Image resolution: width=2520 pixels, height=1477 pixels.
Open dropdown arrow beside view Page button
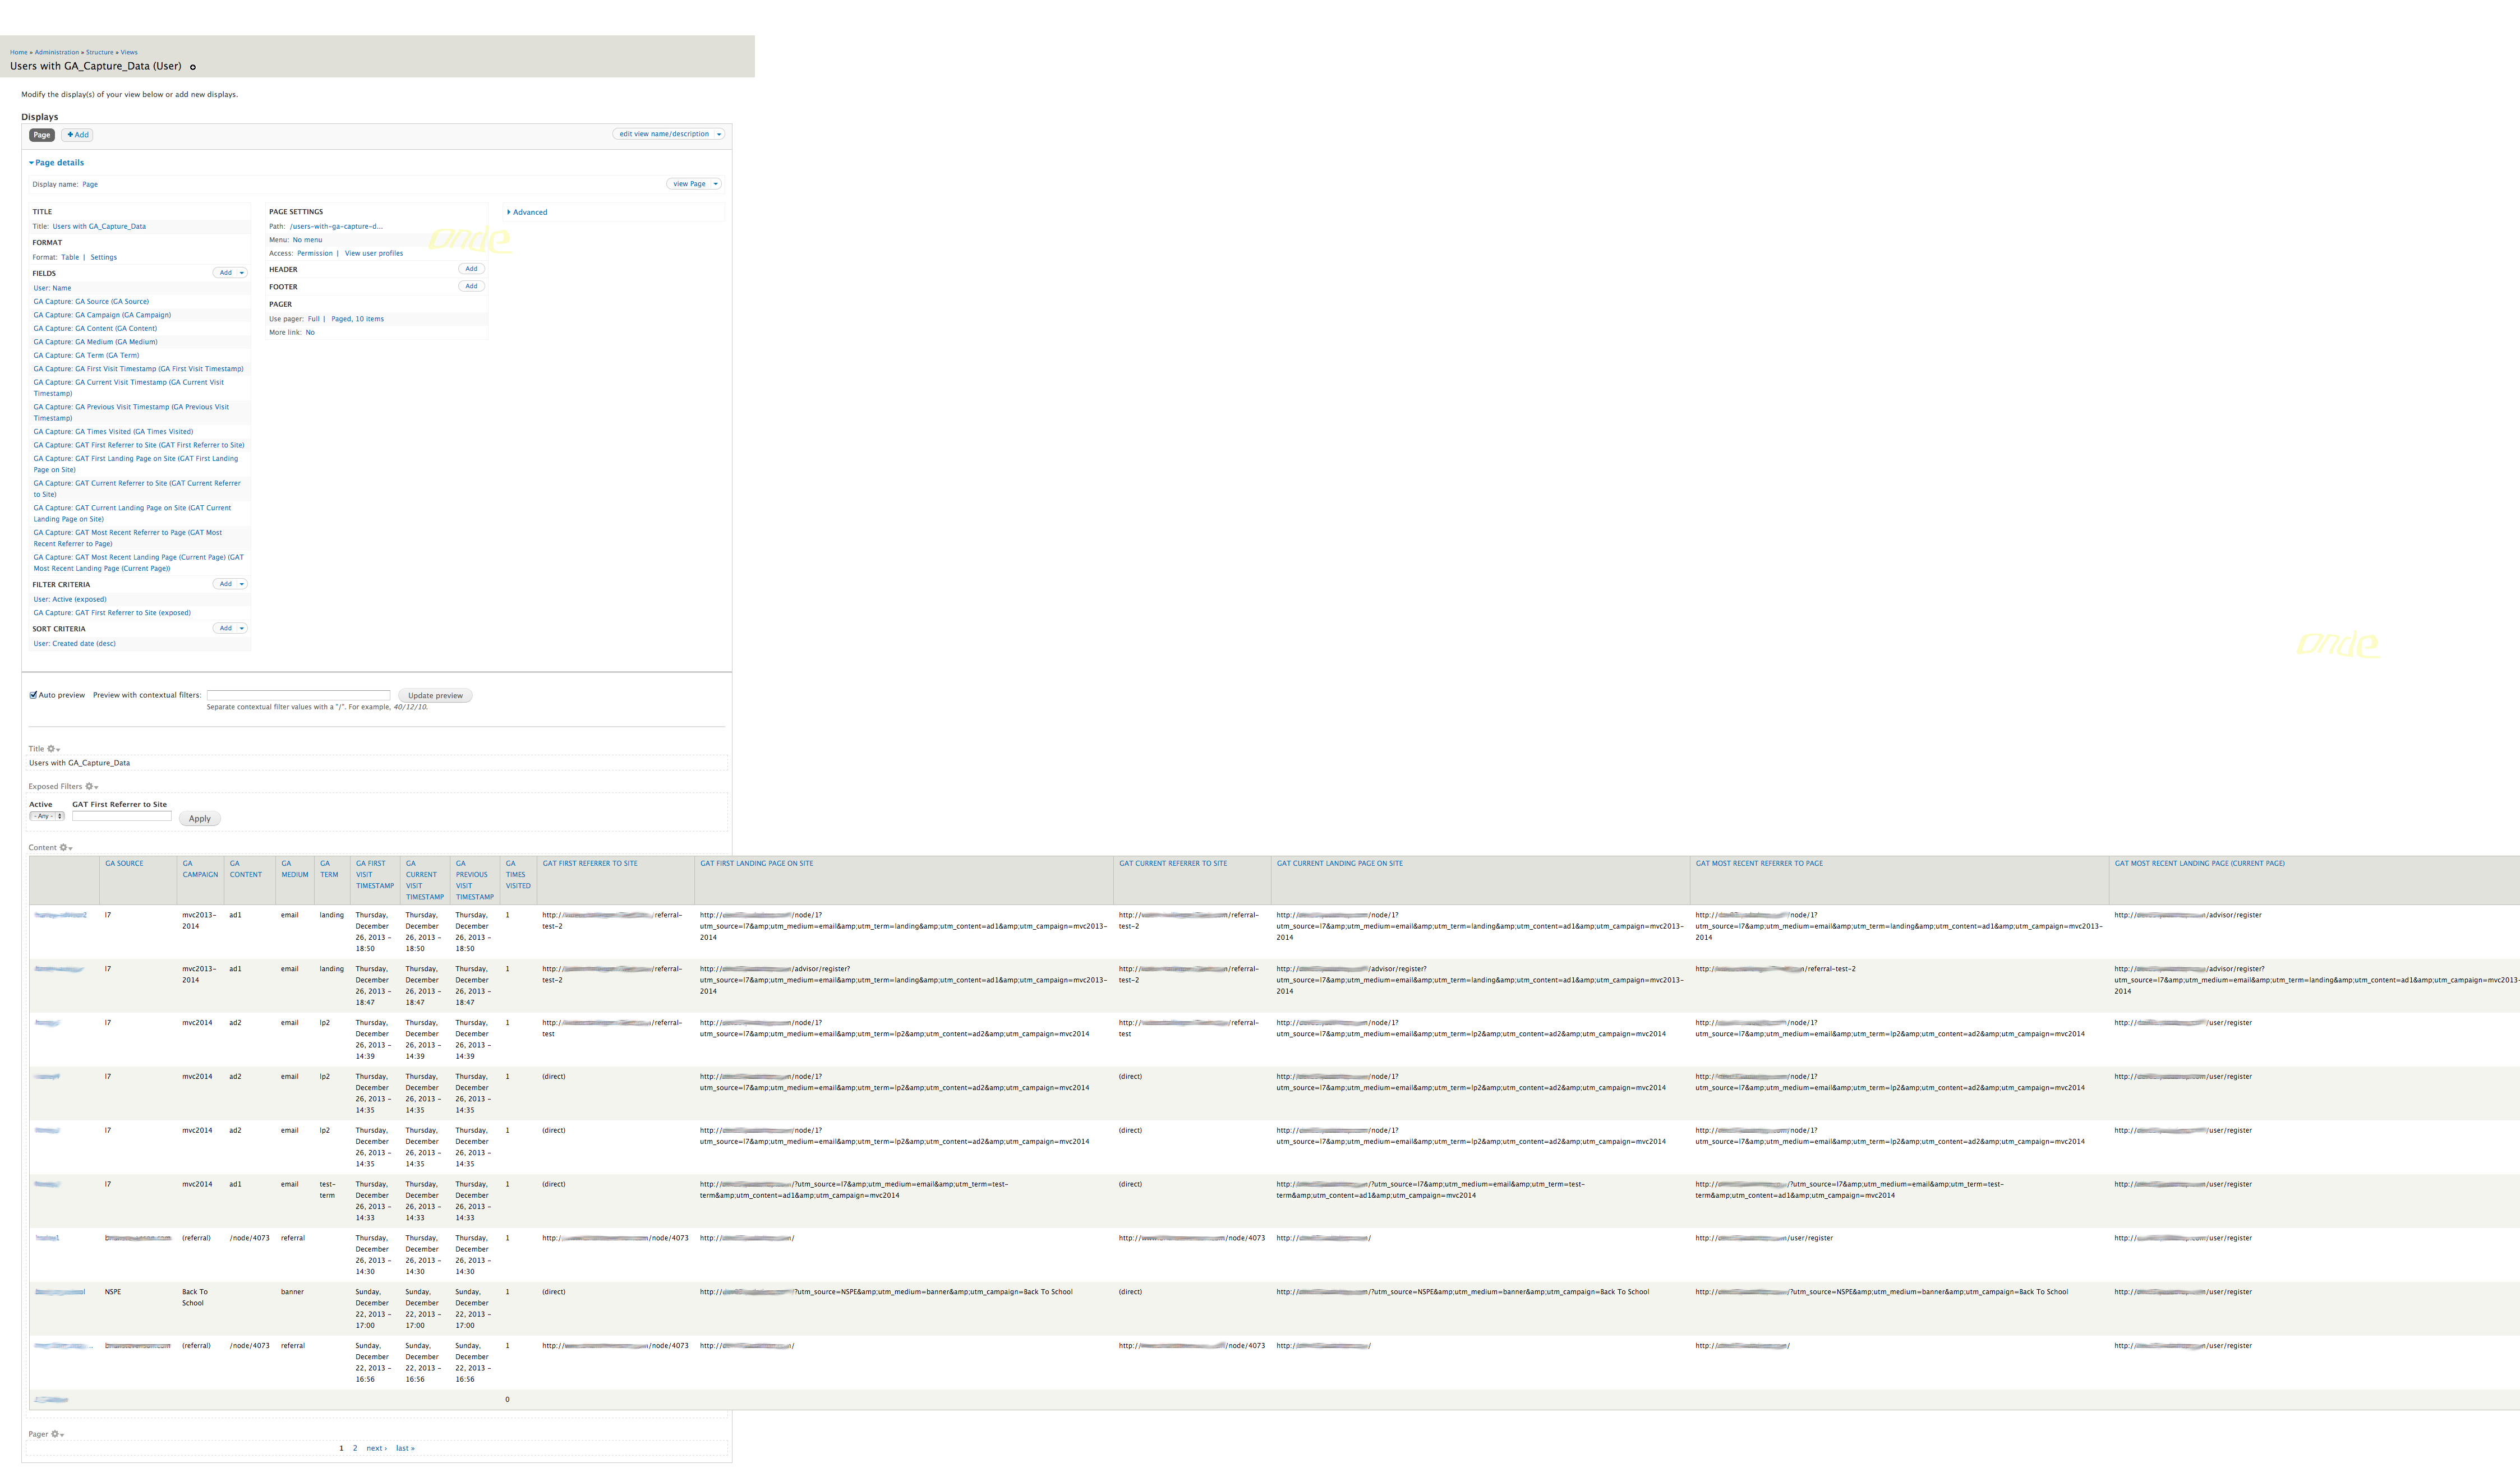(x=715, y=184)
